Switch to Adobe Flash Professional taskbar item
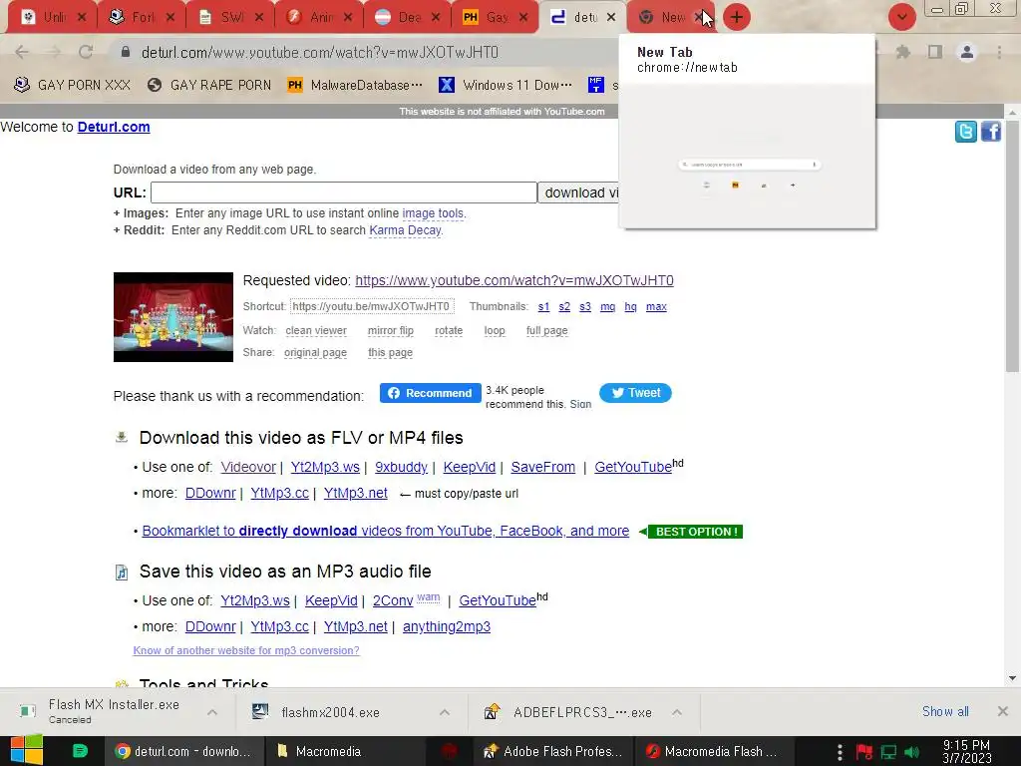The width and height of the screenshot is (1021, 766). click(553, 751)
